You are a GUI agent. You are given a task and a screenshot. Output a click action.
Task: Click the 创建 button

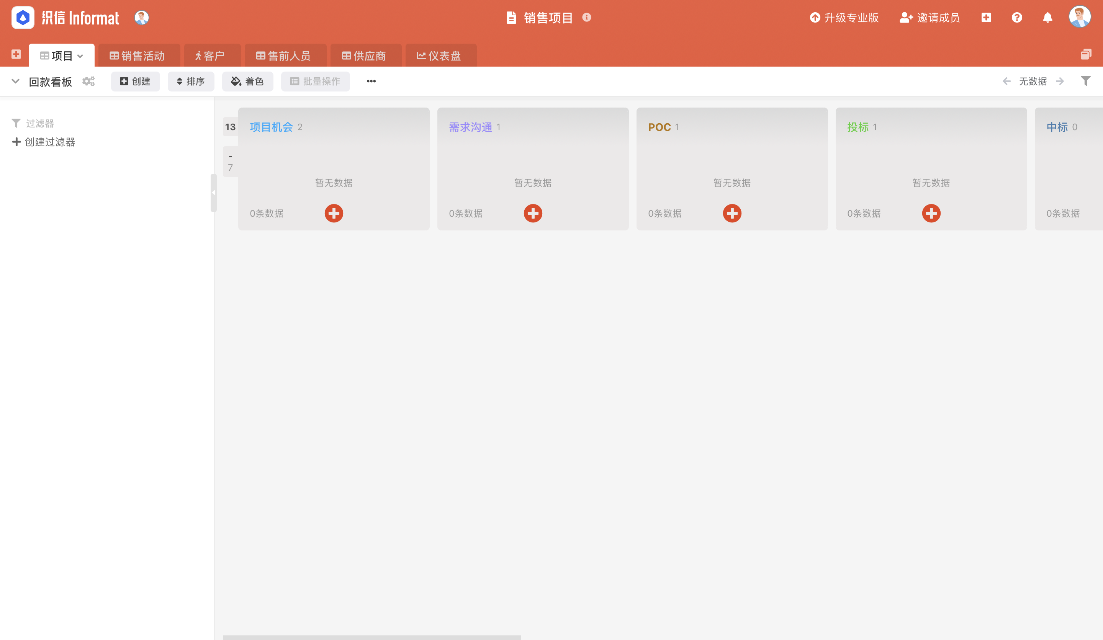pos(135,82)
